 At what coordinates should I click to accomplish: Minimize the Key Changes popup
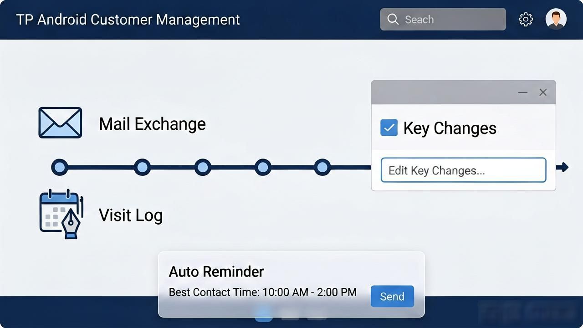[x=522, y=92]
